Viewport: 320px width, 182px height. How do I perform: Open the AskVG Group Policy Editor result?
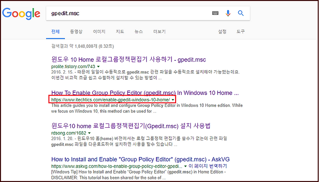(140, 159)
